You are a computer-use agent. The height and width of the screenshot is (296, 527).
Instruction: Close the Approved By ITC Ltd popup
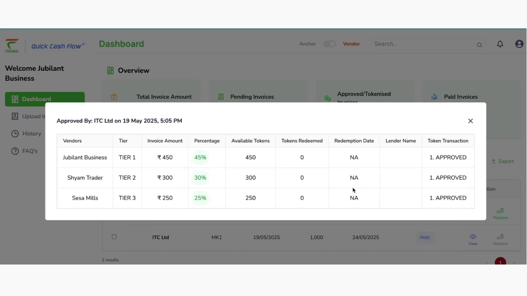[x=470, y=121]
